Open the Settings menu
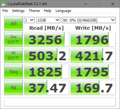The width and height of the screenshot is (120, 109). pyautogui.click(x=18, y=11)
